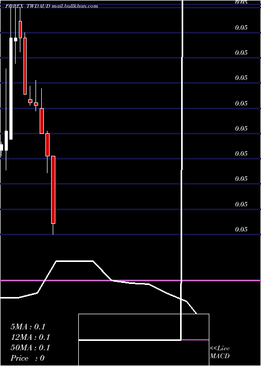The image size is (261, 366).
Task: Click the tall white candlestick body
Action: click(x=11, y=88)
